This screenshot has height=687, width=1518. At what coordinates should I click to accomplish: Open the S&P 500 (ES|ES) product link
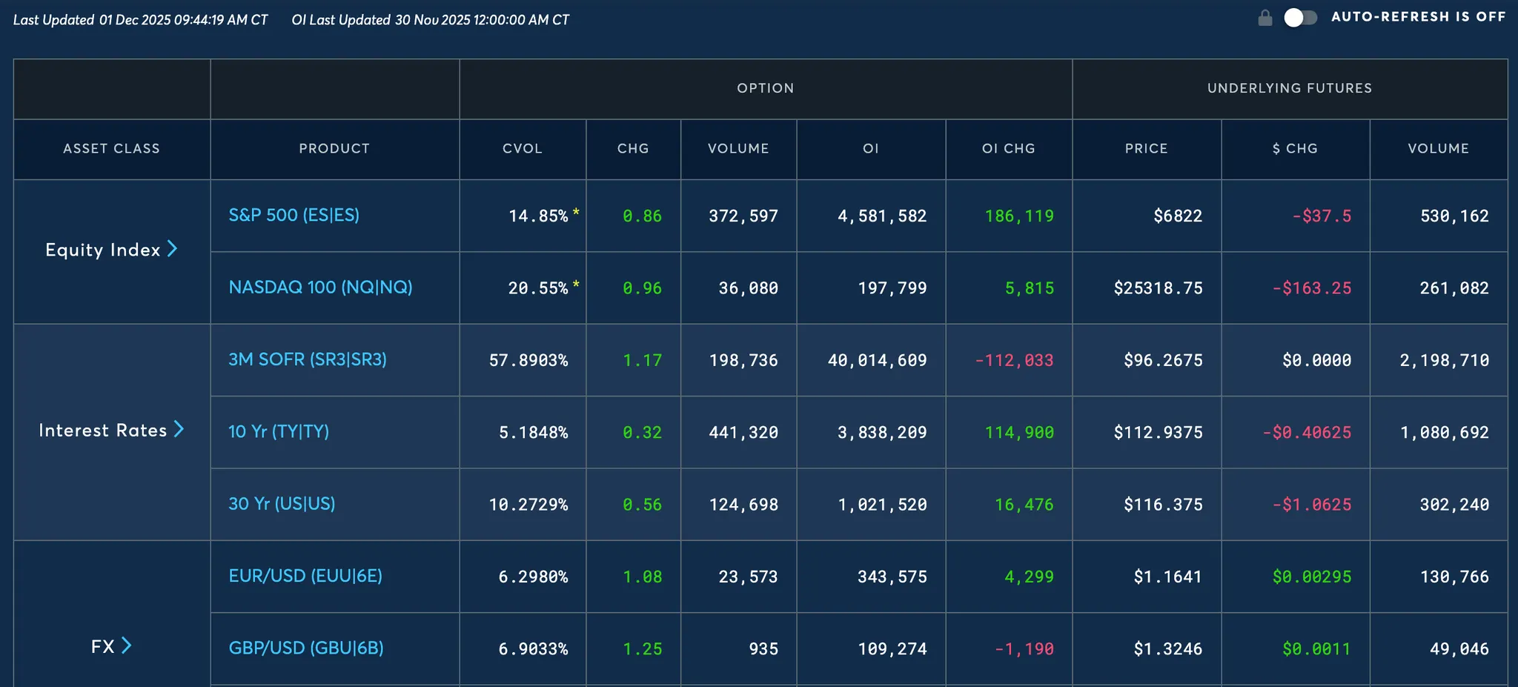[294, 215]
